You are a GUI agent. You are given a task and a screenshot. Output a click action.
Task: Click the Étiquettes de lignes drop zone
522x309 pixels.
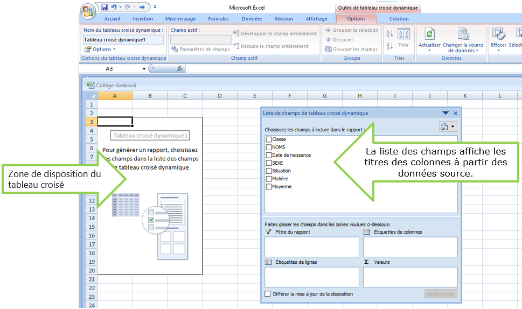click(312, 277)
